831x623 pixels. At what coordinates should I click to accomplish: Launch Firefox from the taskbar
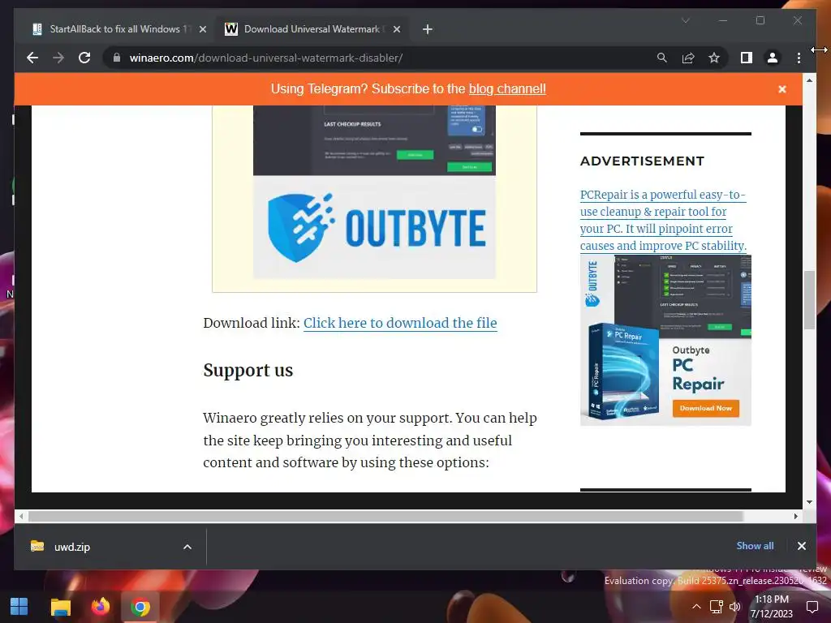coord(100,607)
